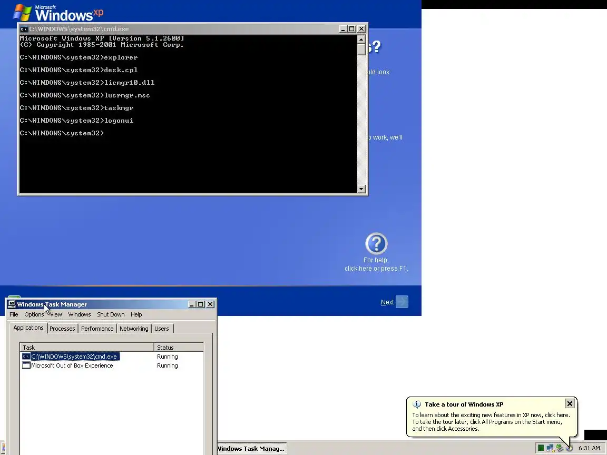Maximize the cmd.exe window
Image resolution: width=607 pixels, height=455 pixels.
(x=351, y=29)
